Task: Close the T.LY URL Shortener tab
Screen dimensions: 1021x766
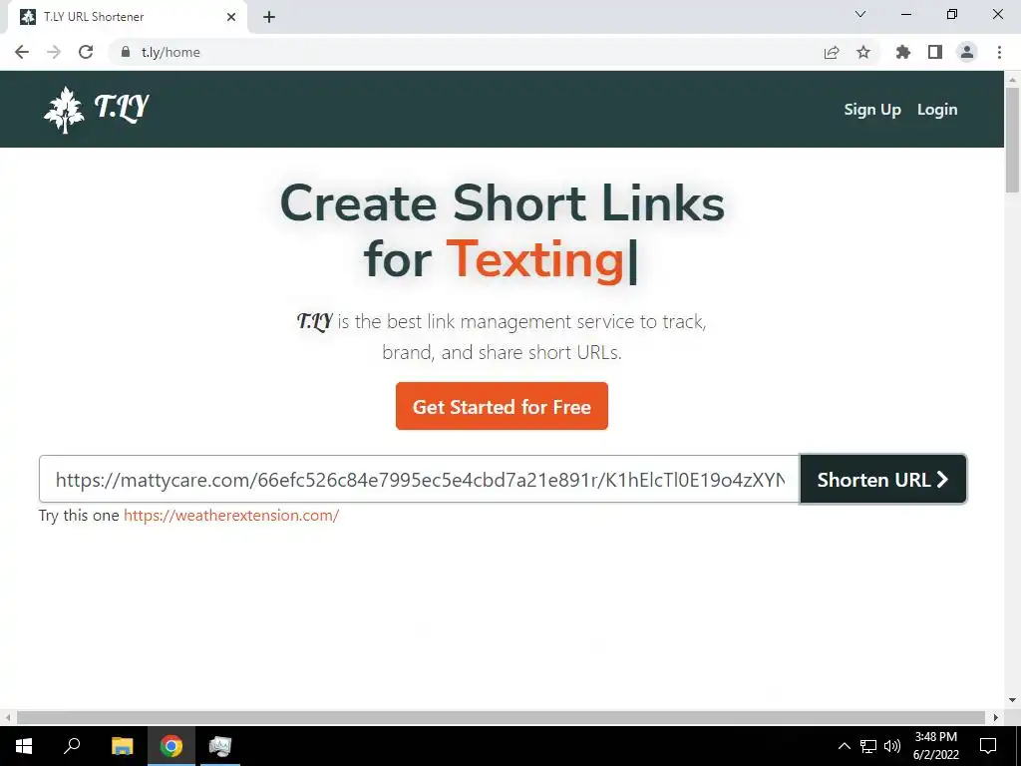Action: (x=231, y=17)
